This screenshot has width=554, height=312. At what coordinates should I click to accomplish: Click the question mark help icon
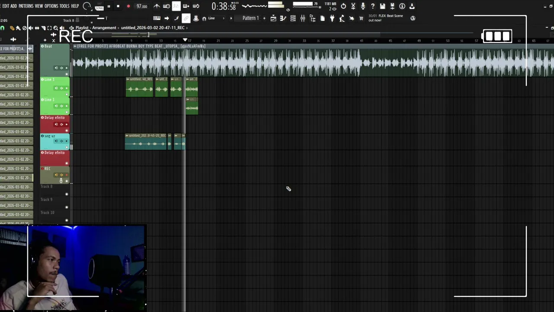pyautogui.click(x=373, y=6)
